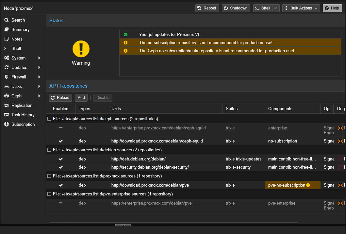Click the Add repository button
This screenshot has width=346, height=234.
81,98
